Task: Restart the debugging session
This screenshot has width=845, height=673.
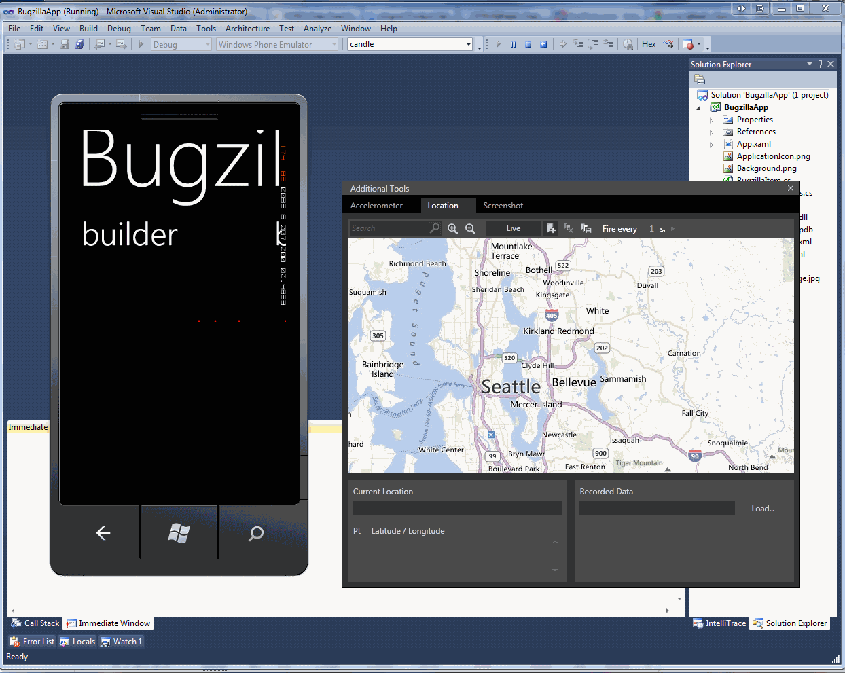Action: [543, 44]
